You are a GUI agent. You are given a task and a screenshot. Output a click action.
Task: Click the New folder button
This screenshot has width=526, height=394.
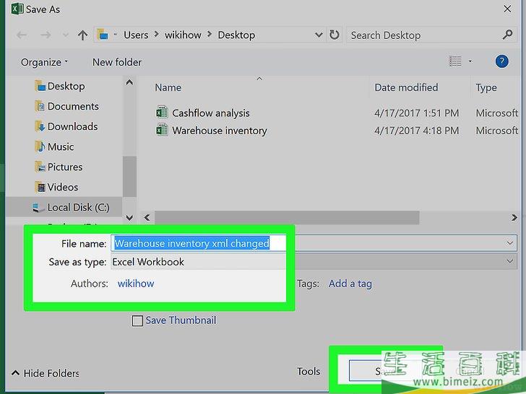click(x=117, y=62)
